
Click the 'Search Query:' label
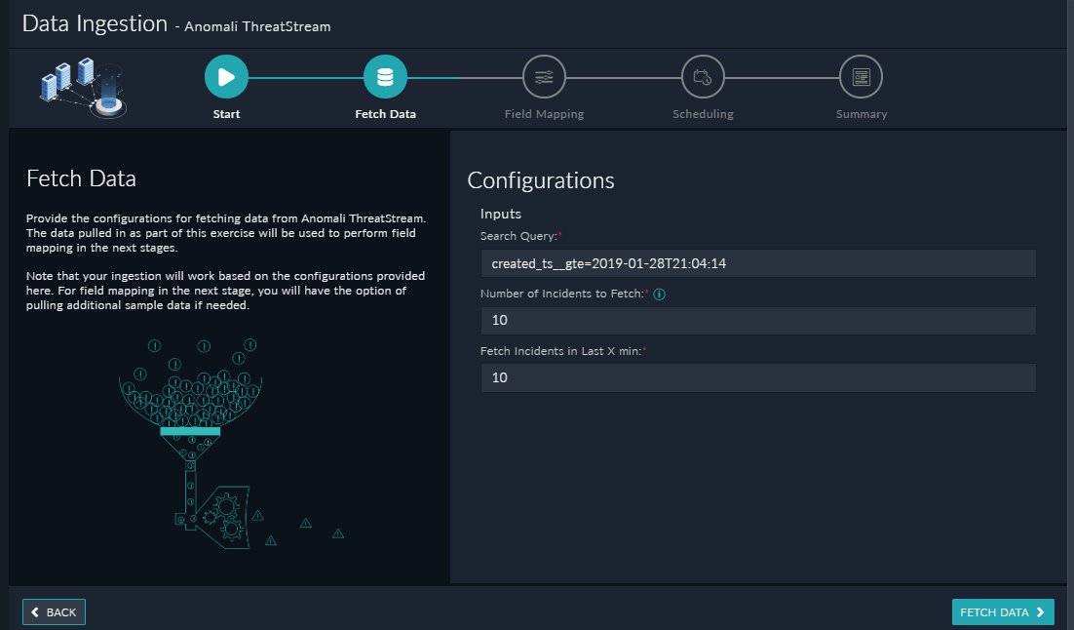518,236
